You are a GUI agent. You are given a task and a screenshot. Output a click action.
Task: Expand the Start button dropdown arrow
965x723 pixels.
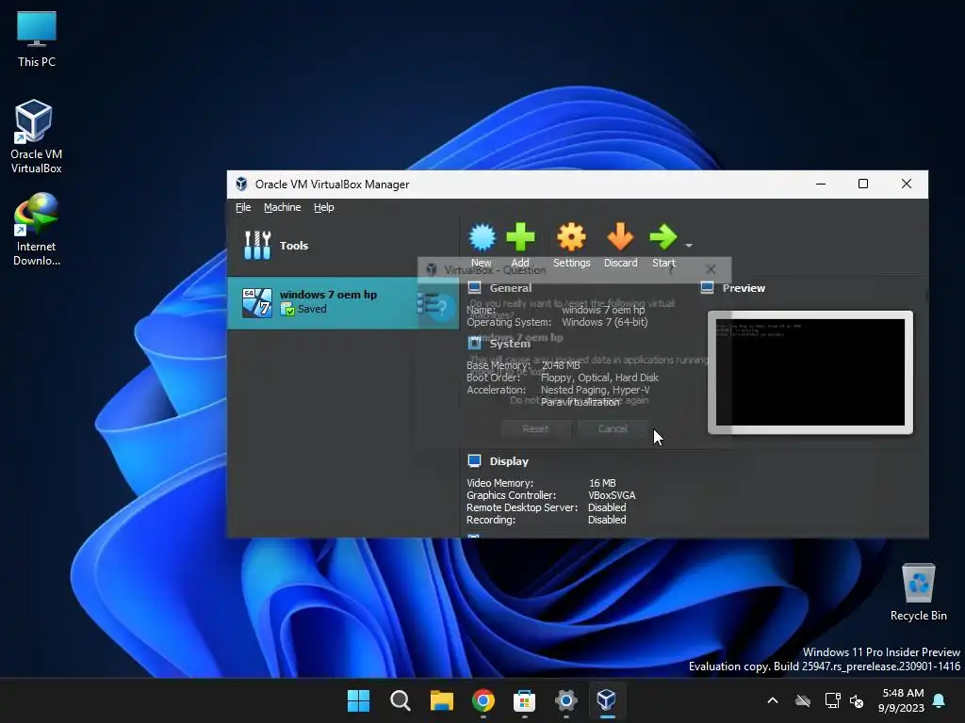click(x=689, y=246)
